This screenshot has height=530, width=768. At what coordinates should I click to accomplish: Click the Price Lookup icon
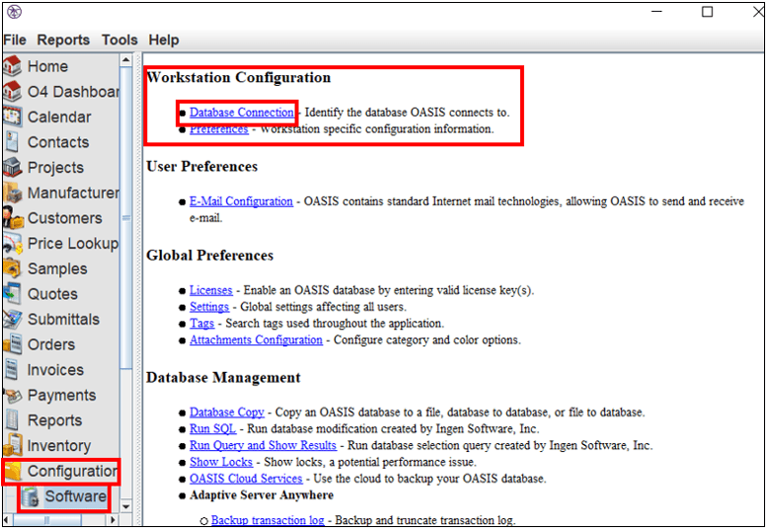click(12, 243)
